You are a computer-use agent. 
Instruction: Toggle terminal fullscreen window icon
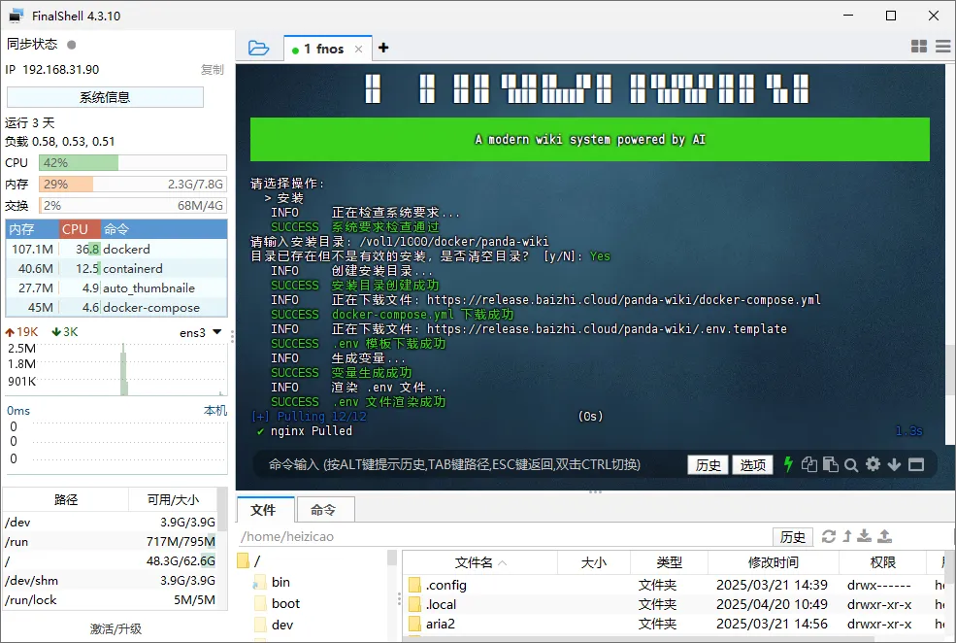[916, 465]
